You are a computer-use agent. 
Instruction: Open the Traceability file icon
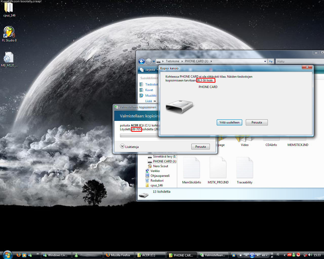coord(245,168)
